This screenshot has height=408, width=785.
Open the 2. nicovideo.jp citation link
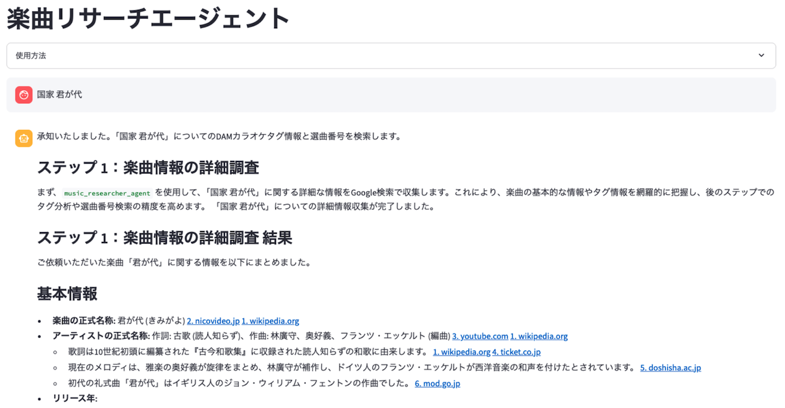(x=213, y=321)
